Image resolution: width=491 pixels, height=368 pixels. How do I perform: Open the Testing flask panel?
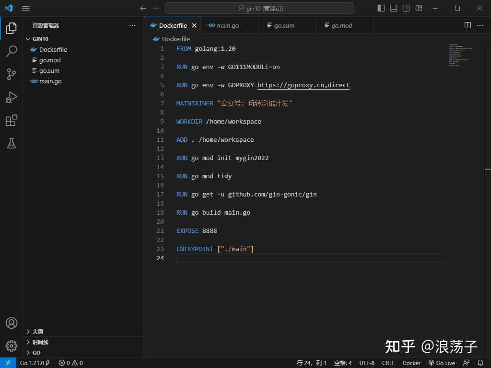11,143
